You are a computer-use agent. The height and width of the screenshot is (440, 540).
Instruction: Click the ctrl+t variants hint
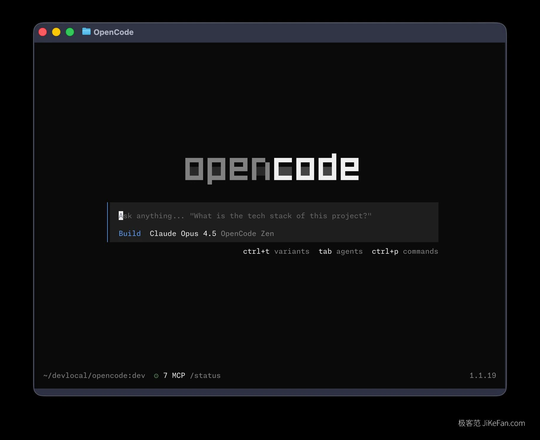point(276,251)
